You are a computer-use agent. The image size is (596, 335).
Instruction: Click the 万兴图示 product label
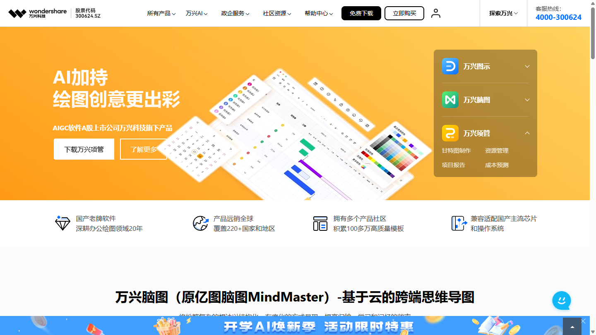click(x=477, y=66)
